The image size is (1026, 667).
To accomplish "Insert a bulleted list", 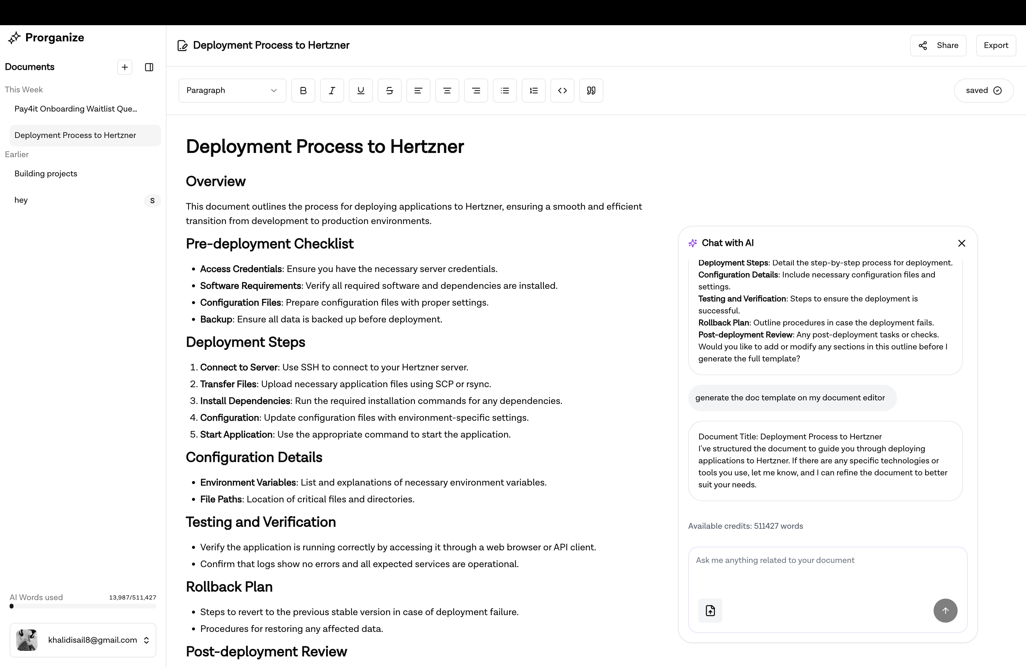I will pos(505,91).
